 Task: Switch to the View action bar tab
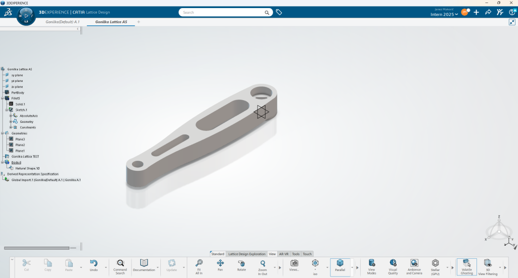pos(272,254)
